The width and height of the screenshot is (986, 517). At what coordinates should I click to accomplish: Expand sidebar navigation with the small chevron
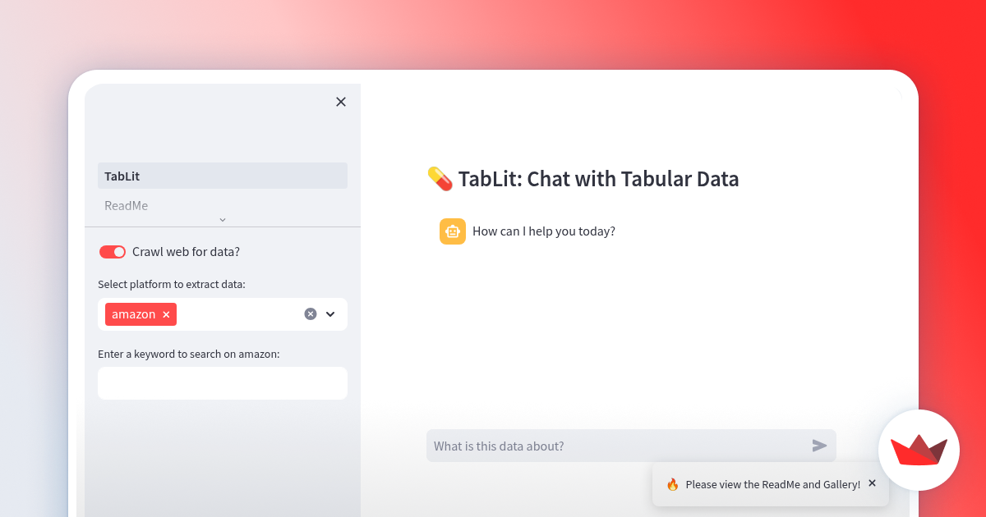[x=223, y=220]
